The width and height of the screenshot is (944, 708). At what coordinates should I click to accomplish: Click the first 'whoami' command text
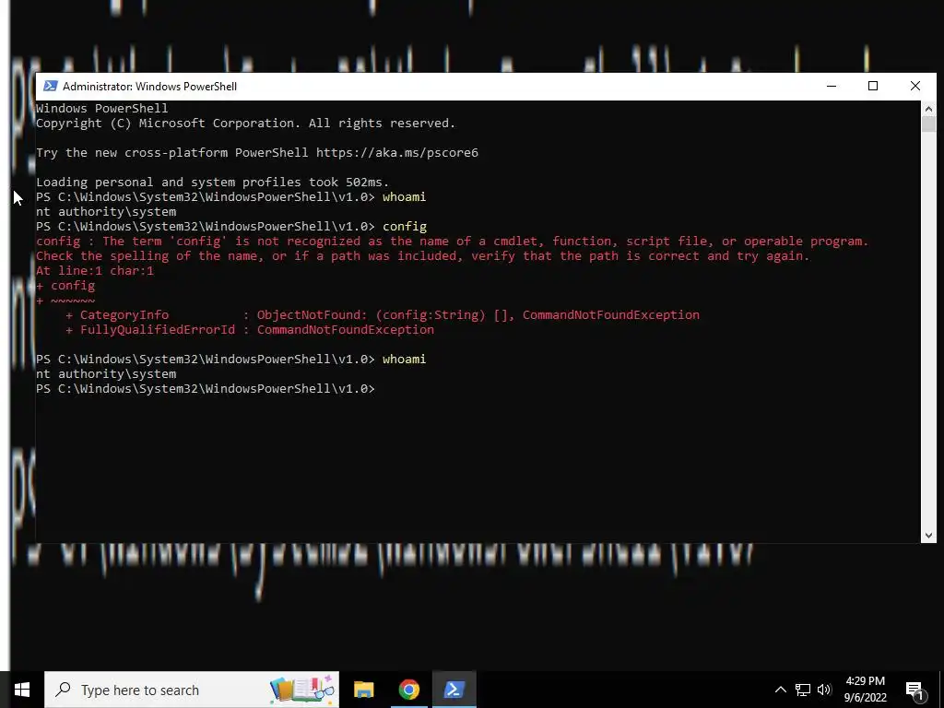(404, 197)
